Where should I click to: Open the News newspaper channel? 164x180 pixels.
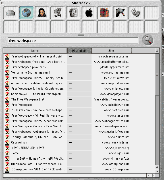point(73,13)
